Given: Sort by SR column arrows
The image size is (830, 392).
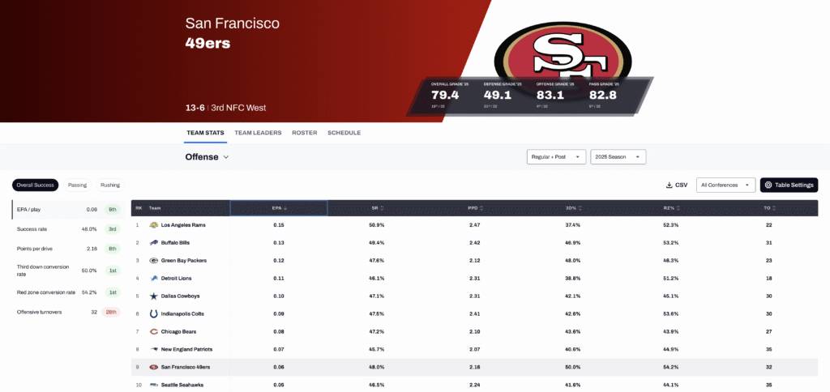Looking at the screenshot, I should tap(383, 208).
